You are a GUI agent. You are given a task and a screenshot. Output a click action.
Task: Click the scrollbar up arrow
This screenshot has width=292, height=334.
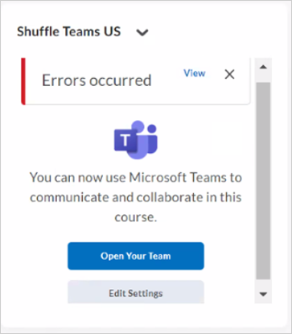(x=263, y=67)
